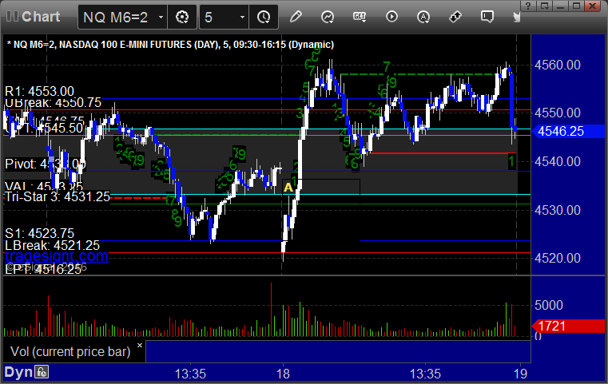608x384 pixels.
Task: Open symbol settings gear menu
Action: click(182, 17)
